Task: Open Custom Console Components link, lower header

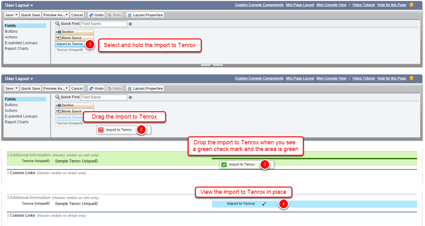Action: (x=259, y=79)
